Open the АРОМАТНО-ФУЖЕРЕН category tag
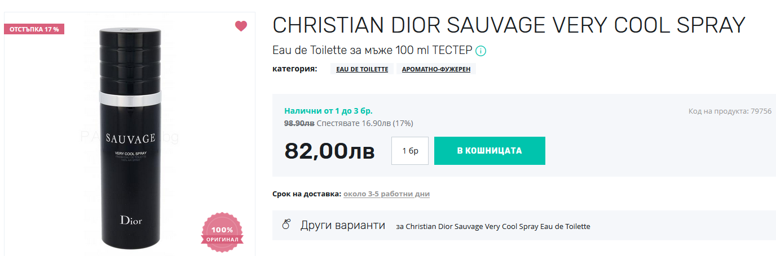 point(436,69)
